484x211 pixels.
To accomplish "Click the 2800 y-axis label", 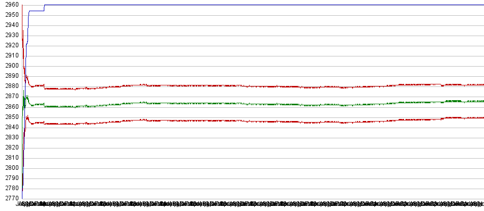I will pyautogui.click(x=10, y=168).
